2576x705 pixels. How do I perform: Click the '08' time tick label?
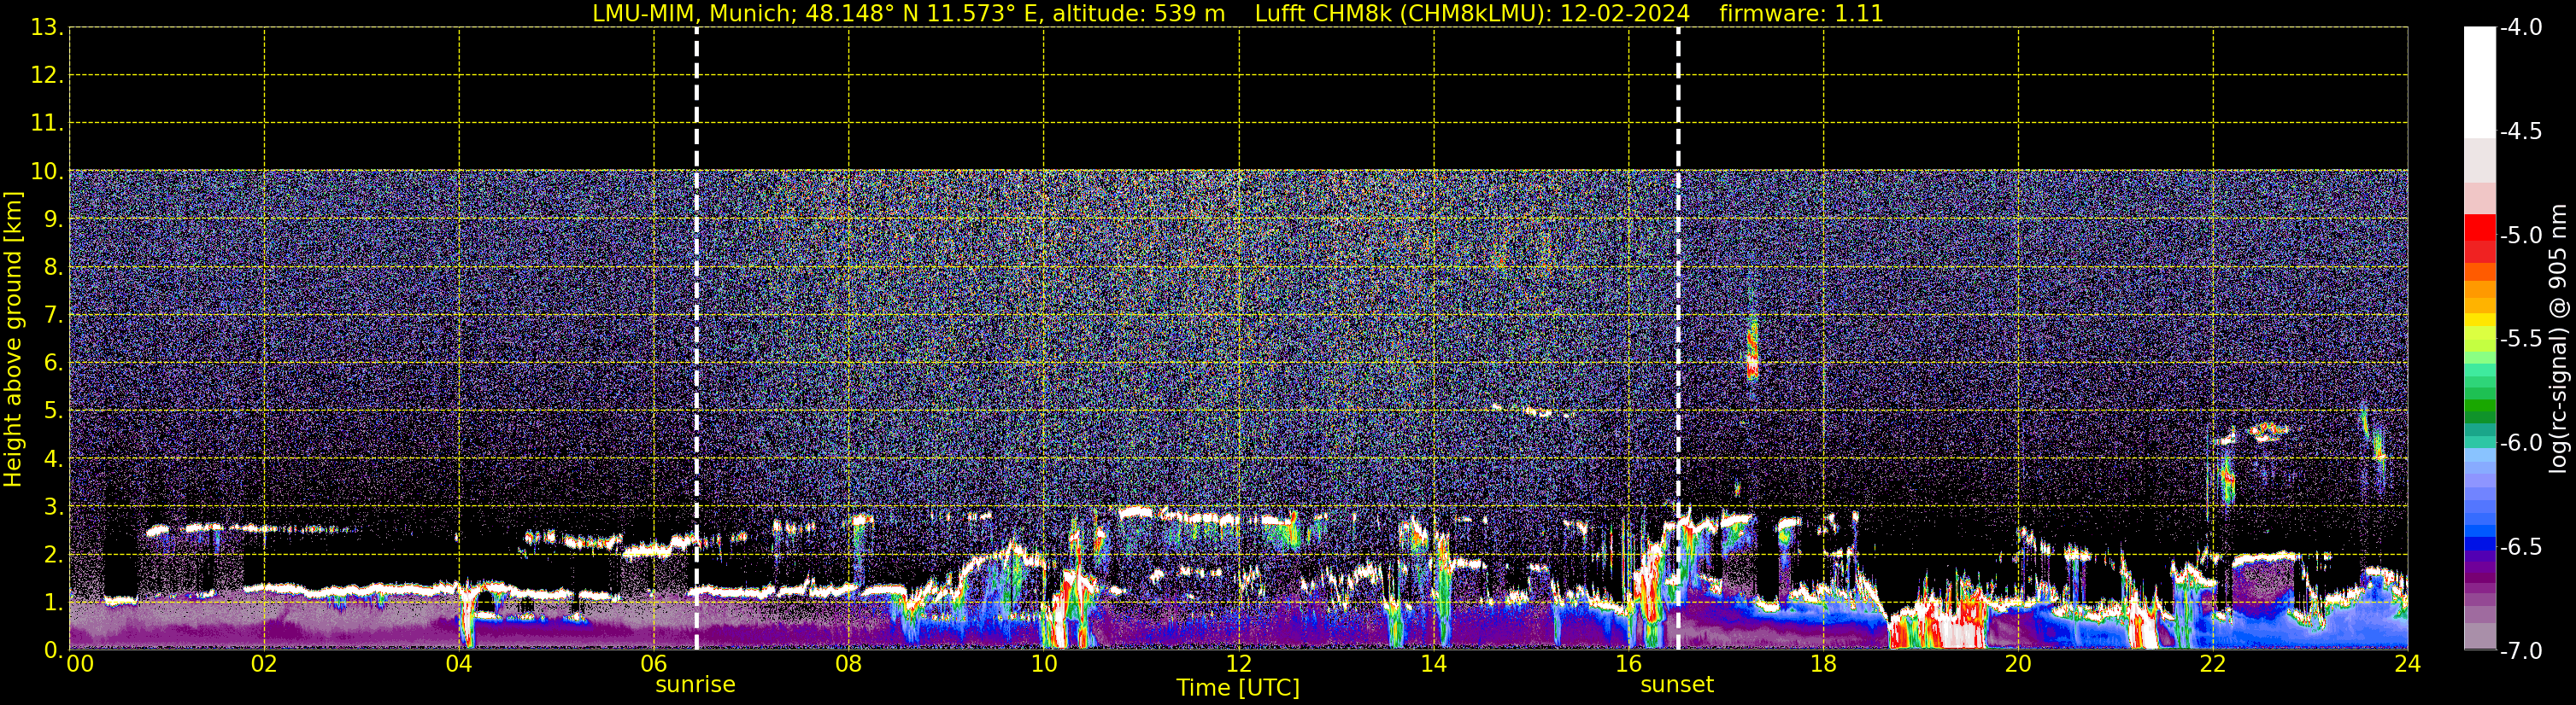tap(849, 664)
